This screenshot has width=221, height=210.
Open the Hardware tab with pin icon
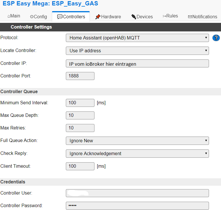pyautogui.click(x=108, y=17)
